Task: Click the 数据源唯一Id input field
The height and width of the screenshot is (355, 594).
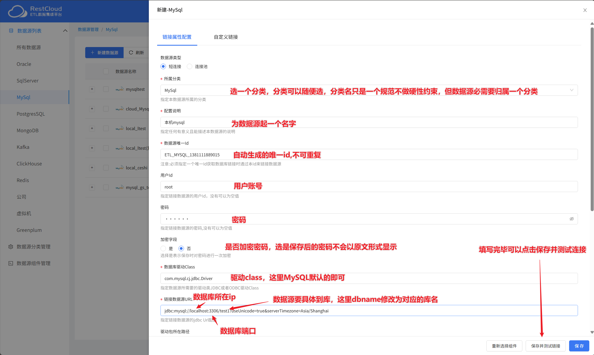Action: (x=369, y=154)
